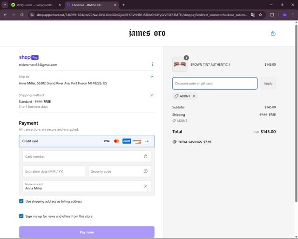Click the Visa card logo
The width and height of the screenshot is (298, 239).
(107, 141)
